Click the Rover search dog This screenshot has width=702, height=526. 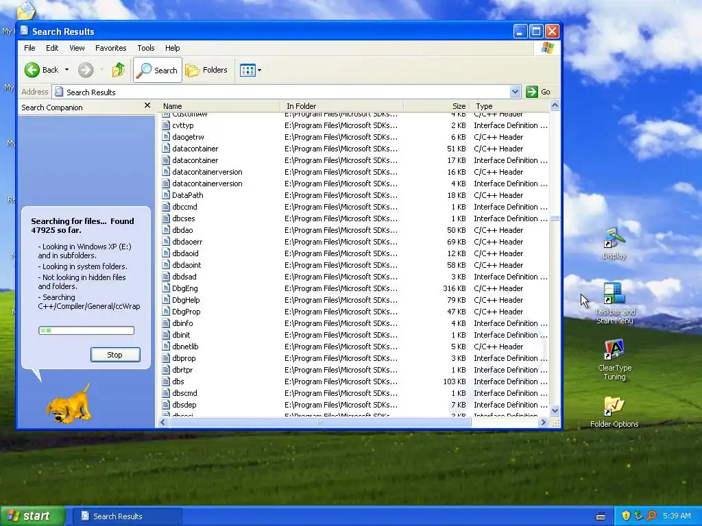69,403
